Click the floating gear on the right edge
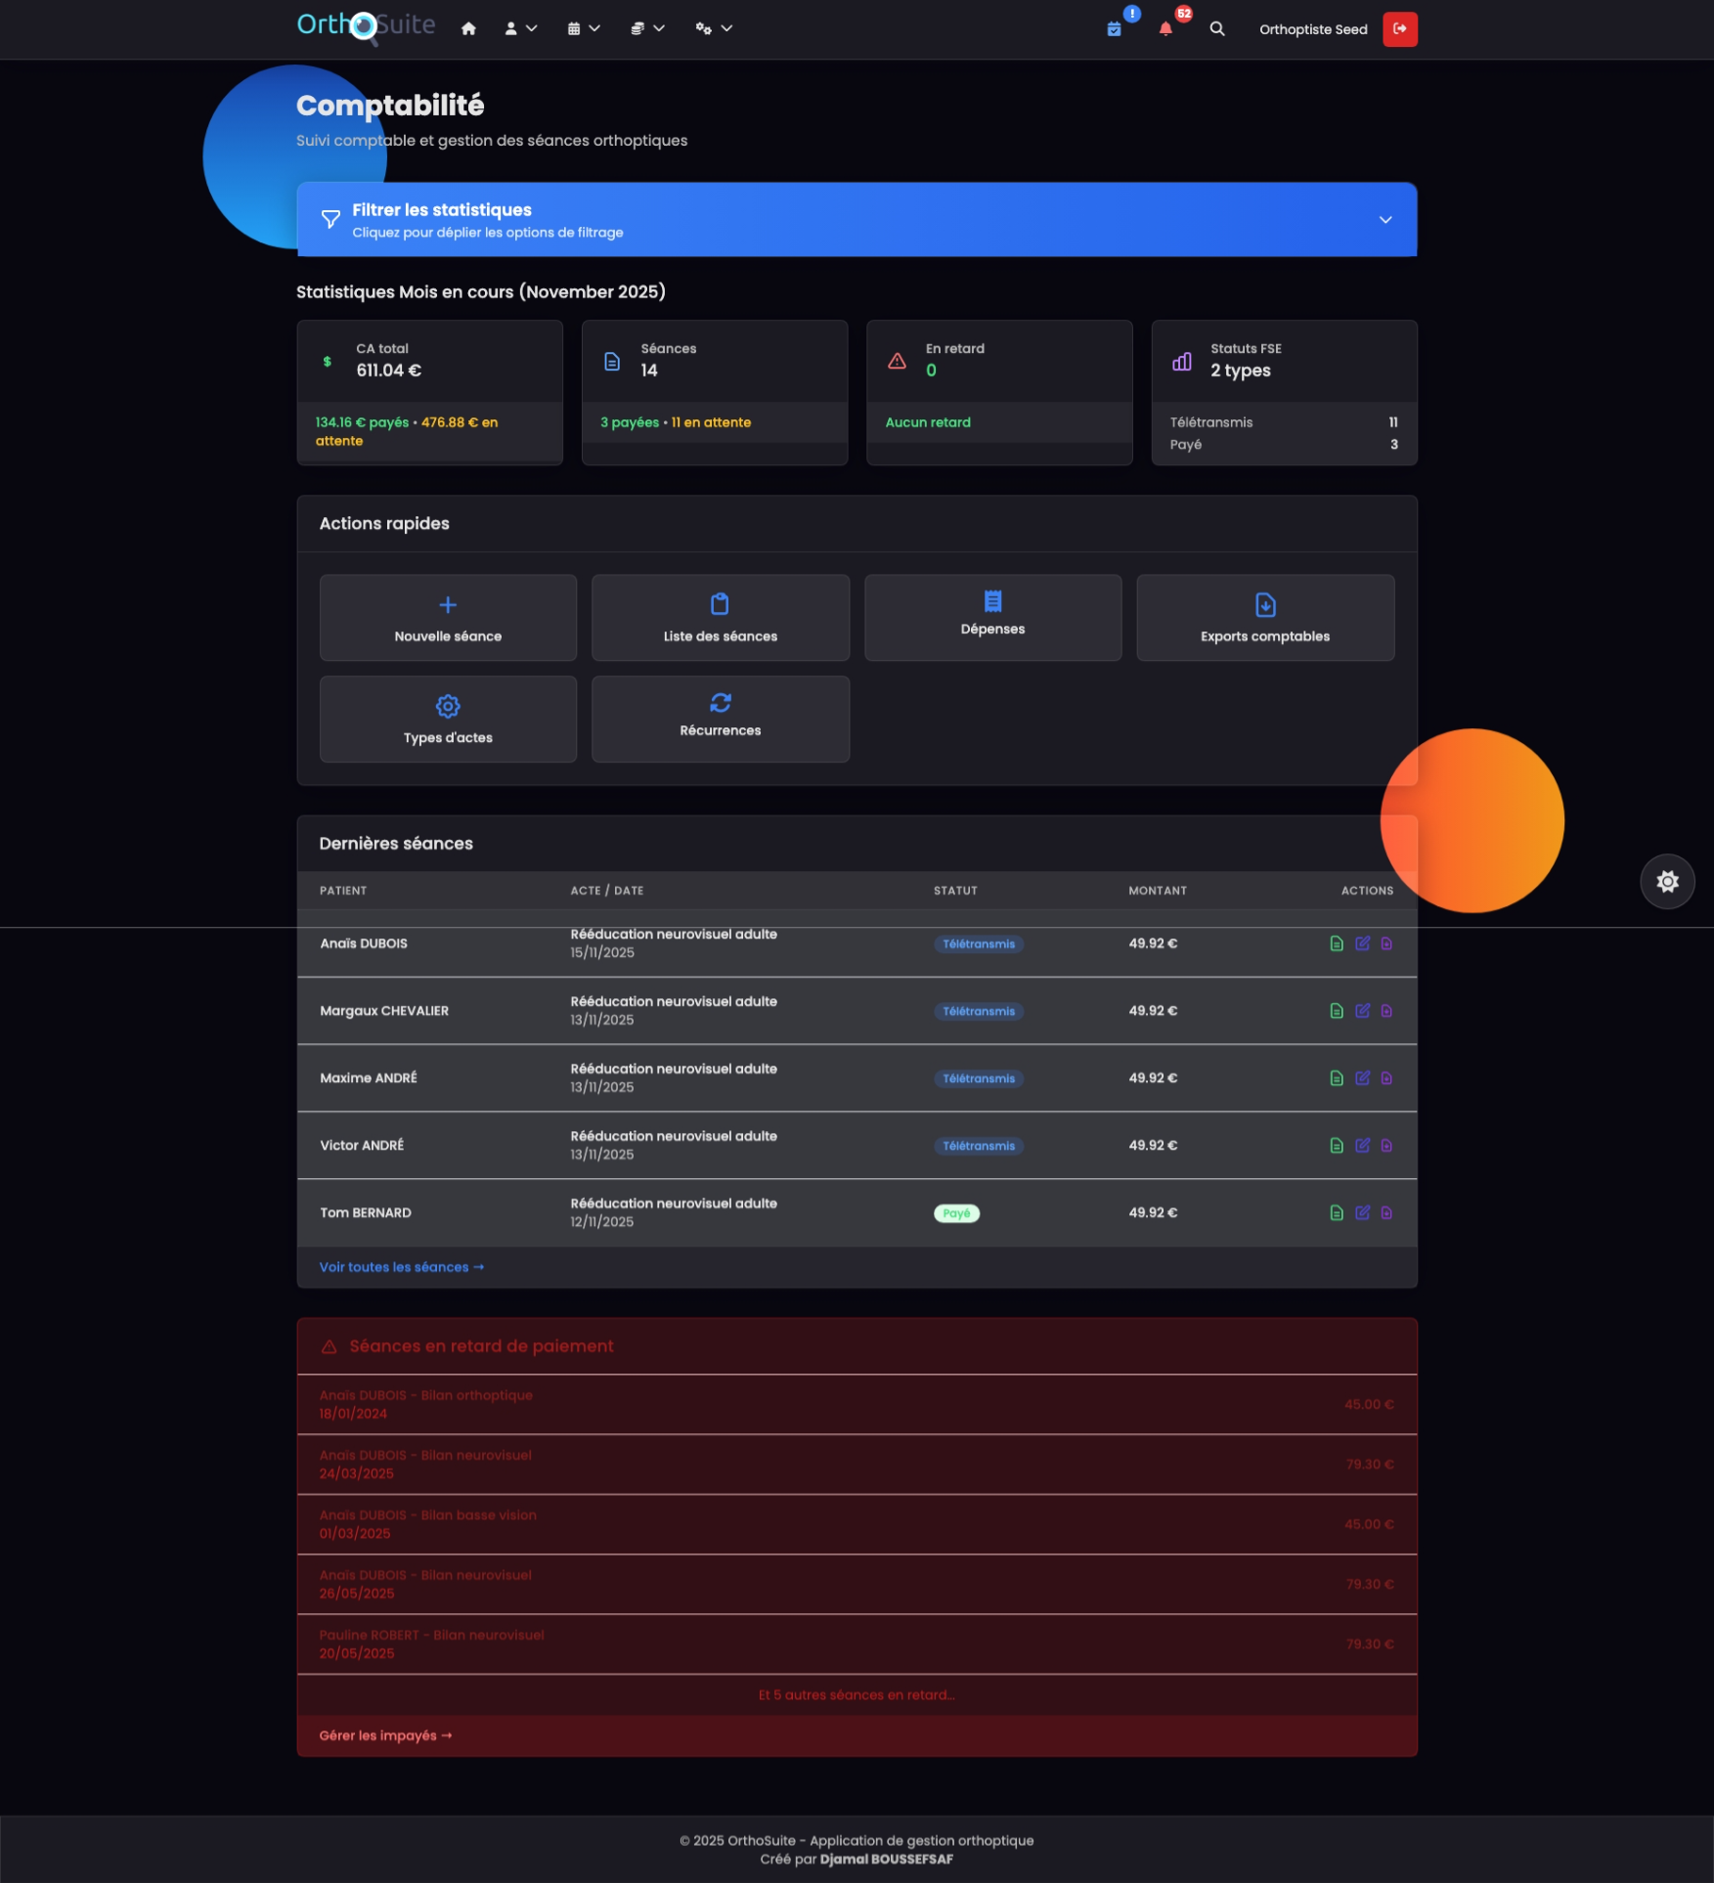Viewport: 1714px width, 1883px height. pyautogui.click(x=1668, y=881)
